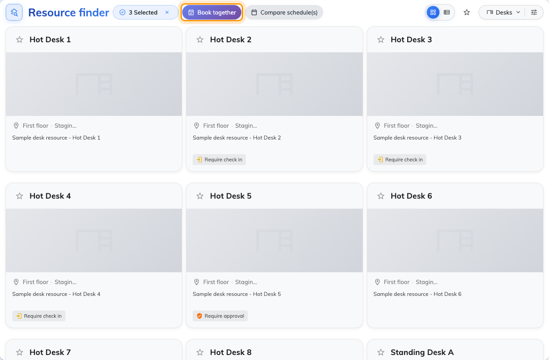Clear selection with the 3 Selected close X
The width and height of the screenshot is (549, 360).
(167, 12)
